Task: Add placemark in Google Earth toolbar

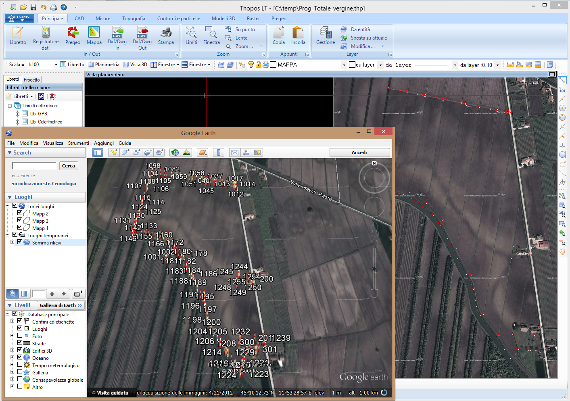Action: [114, 152]
